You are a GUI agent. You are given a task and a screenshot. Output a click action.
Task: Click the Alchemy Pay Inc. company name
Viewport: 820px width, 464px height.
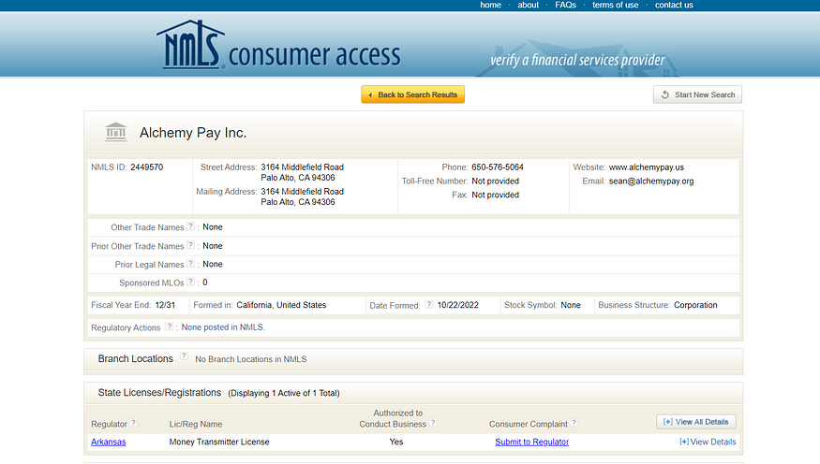pyautogui.click(x=193, y=133)
